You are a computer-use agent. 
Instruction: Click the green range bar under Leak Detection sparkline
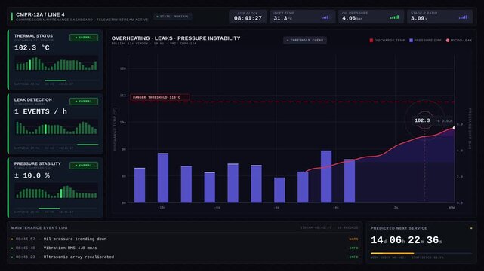coord(88,145)
